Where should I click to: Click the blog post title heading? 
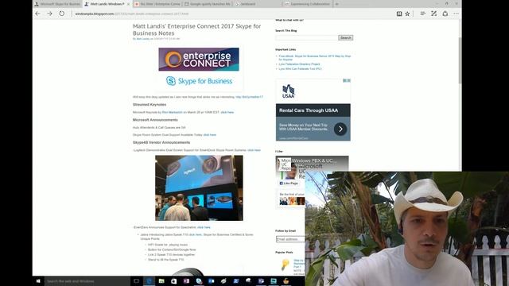point(196,29)
